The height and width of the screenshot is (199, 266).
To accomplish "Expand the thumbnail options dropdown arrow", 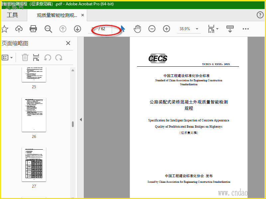I will pyautogui.click(x=11, y=58).
